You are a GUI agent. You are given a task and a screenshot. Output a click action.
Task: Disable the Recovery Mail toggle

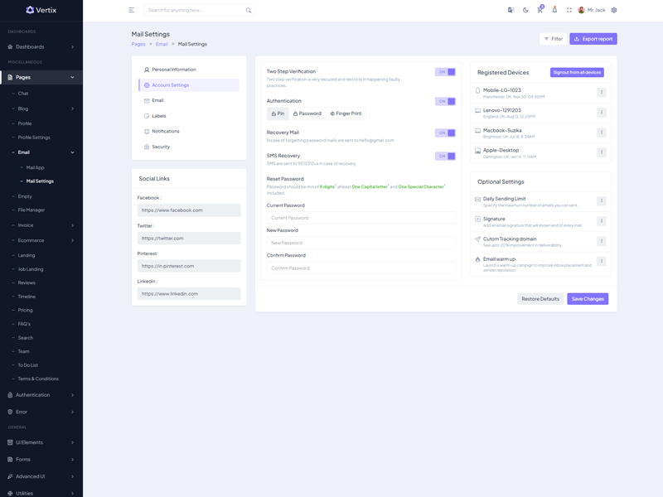tap(445, 133)
